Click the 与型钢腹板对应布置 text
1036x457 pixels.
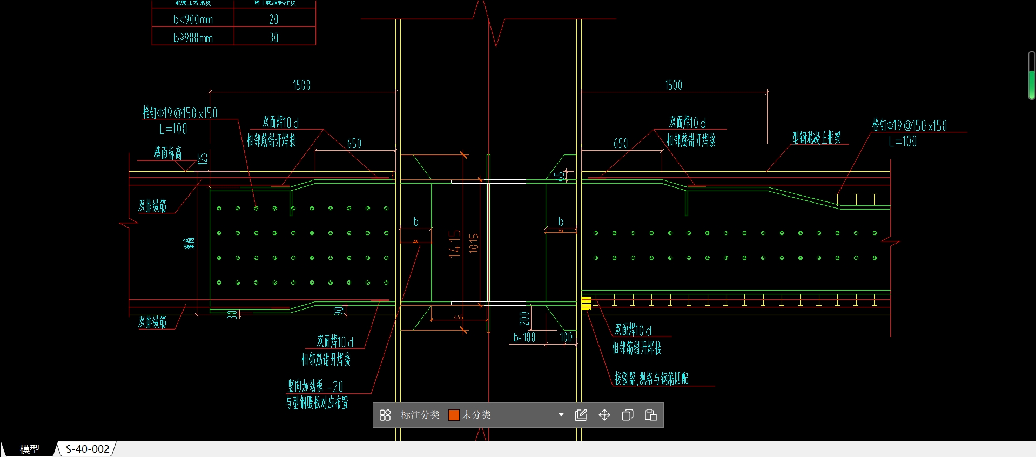coord(317,402)
